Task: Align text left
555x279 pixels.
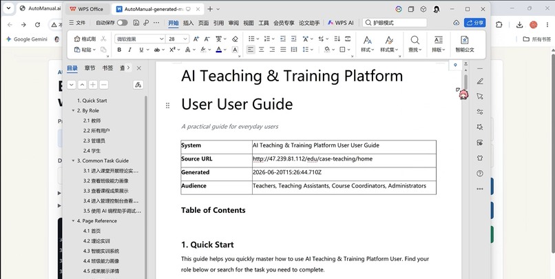Action: point(250,50)
